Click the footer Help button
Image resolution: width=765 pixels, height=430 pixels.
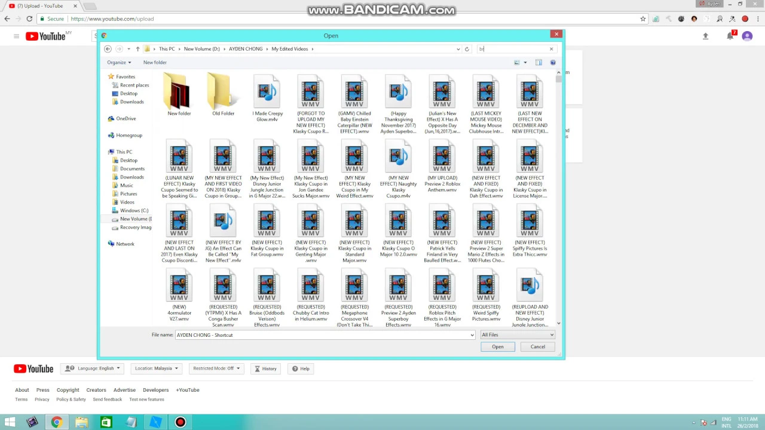[x=301, y=368]
